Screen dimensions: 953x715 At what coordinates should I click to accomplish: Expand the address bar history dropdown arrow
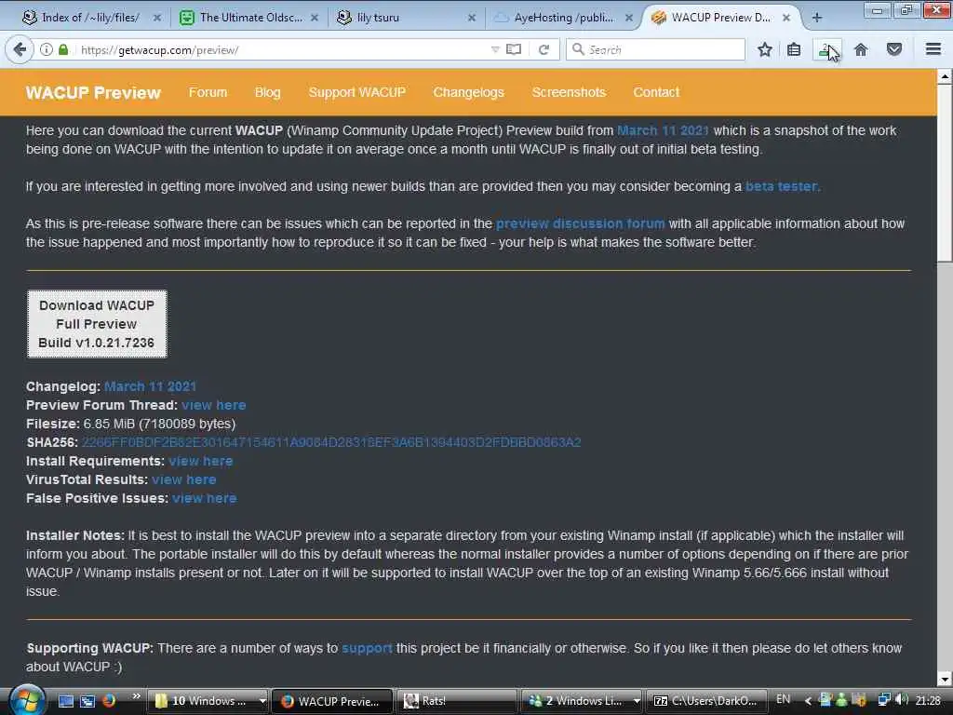495,50
